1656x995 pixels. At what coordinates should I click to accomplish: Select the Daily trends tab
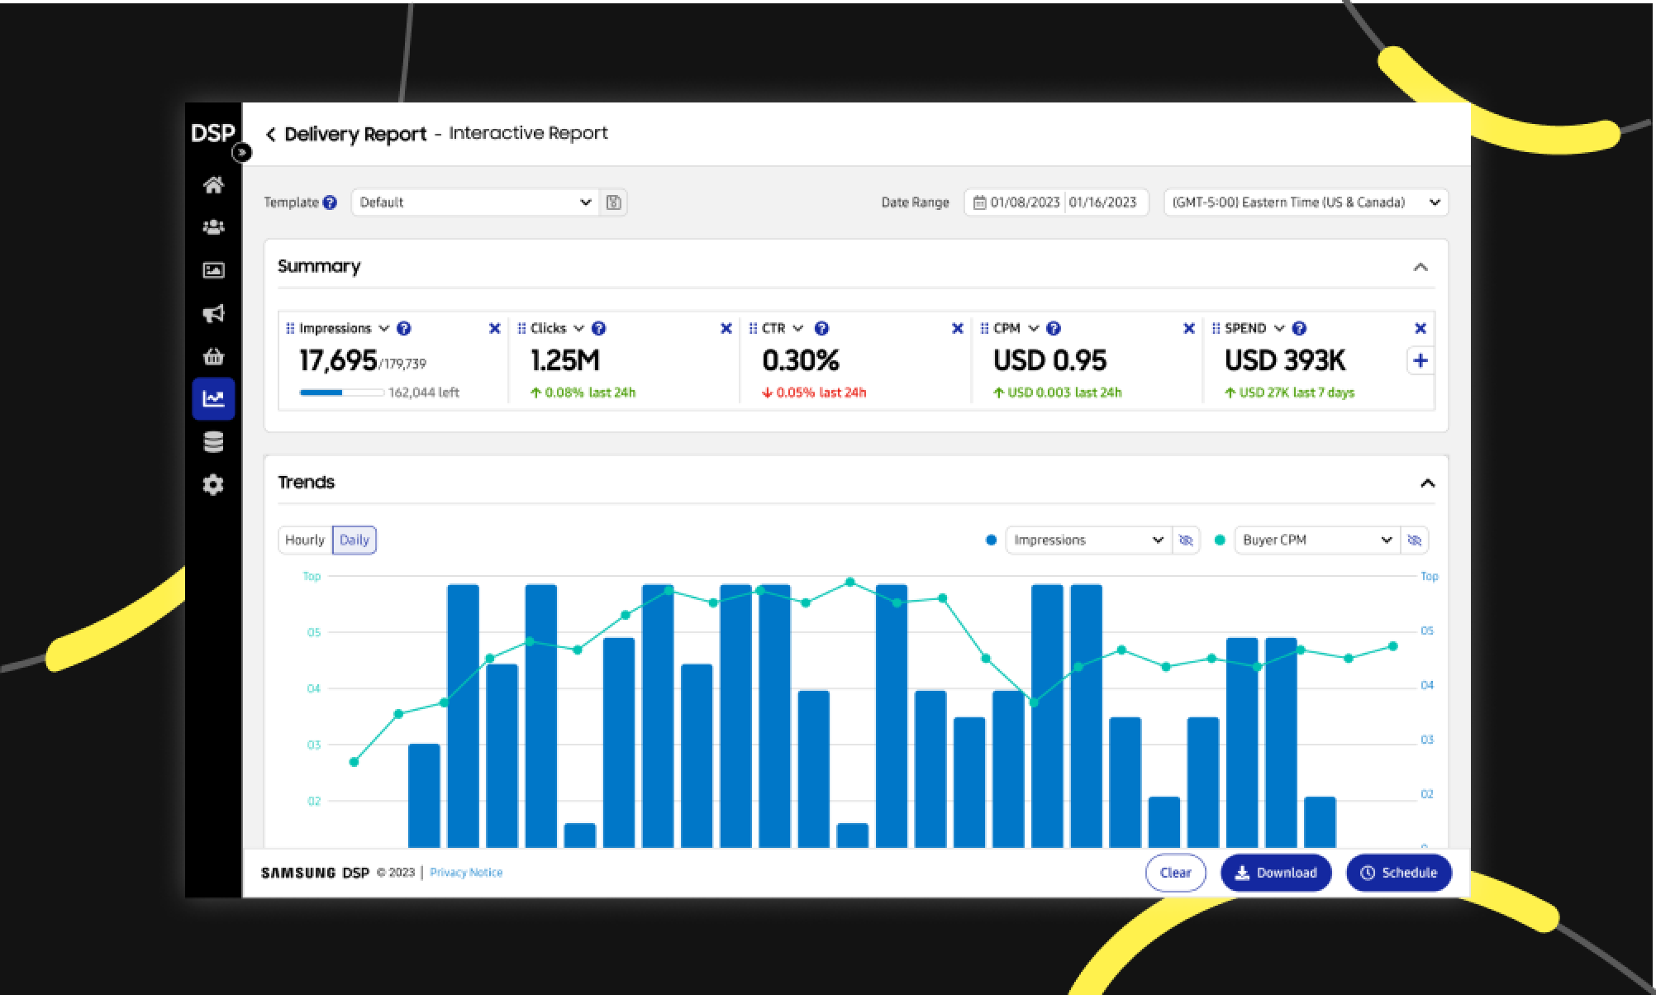click(x=355, y=540)
